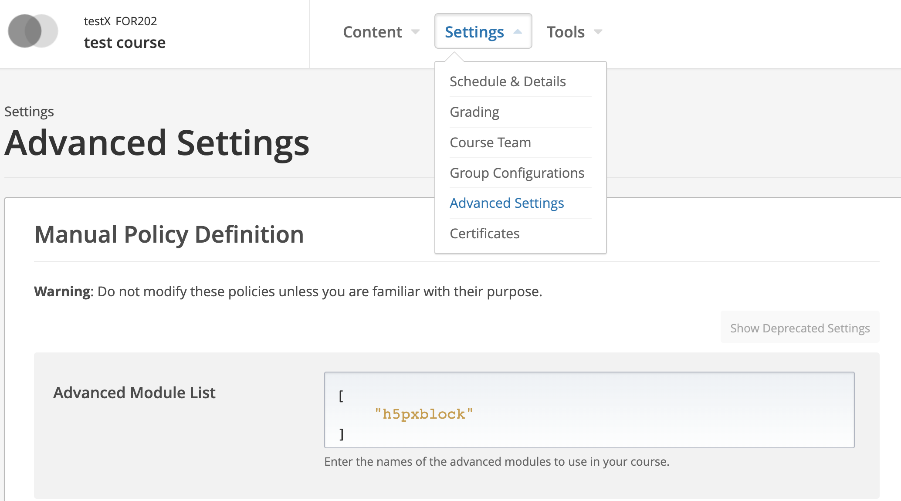This screenshot has width=901, height=501.
Task: Open Certificates menu entry
Action: tap(484, 234)
